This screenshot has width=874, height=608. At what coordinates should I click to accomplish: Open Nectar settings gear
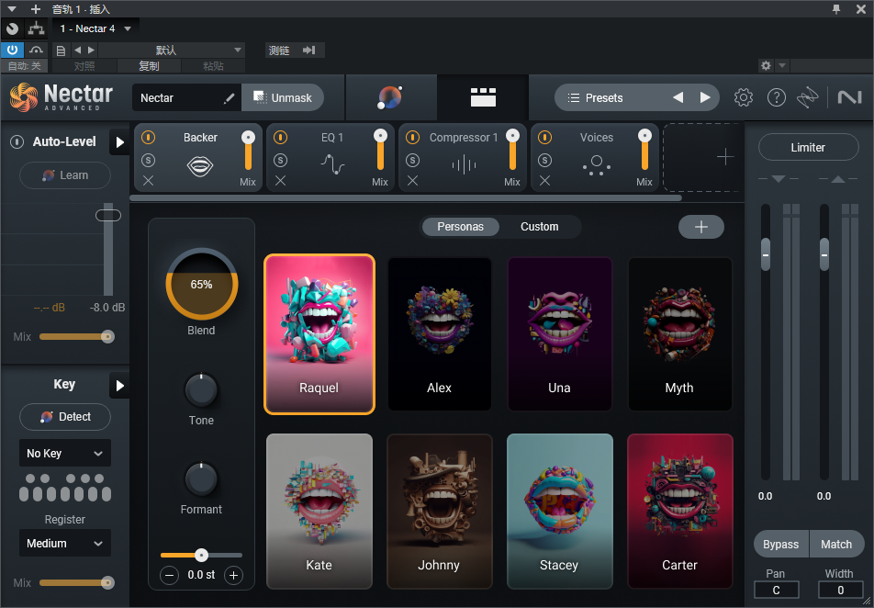(743, 97)
